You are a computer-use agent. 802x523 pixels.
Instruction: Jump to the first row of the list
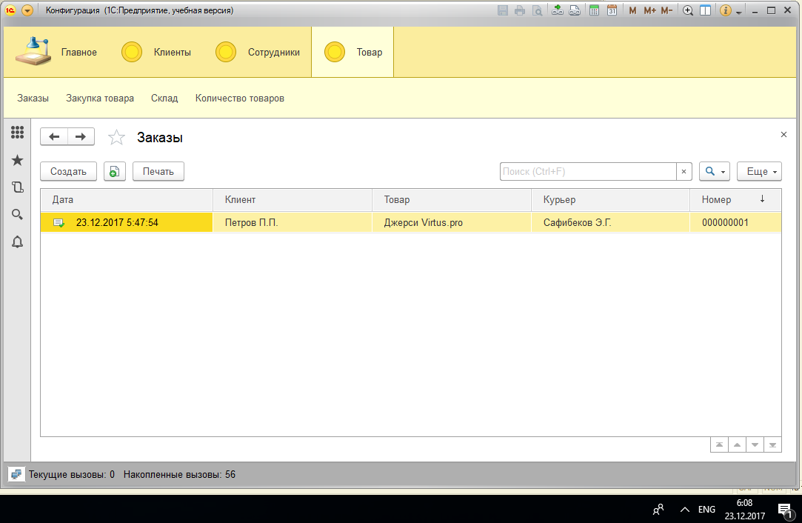click(x=719, y=444)
